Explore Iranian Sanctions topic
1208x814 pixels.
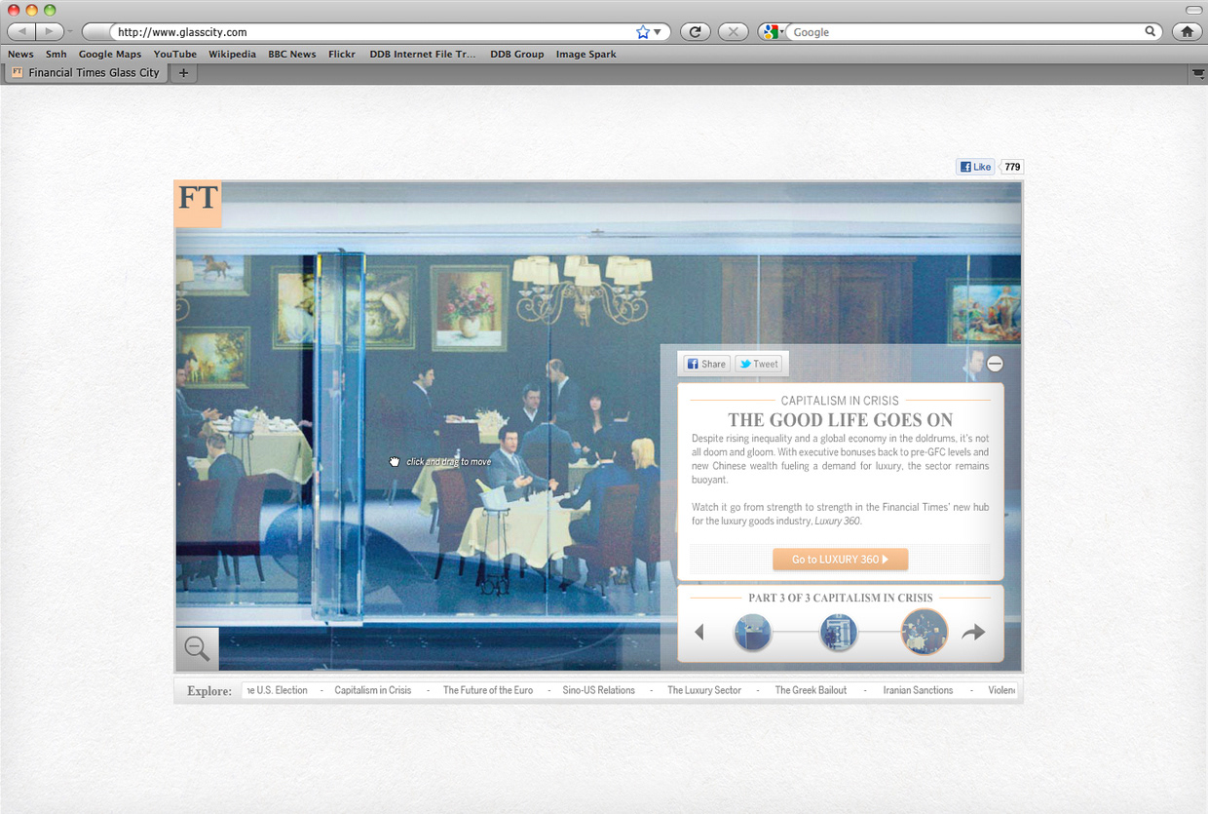click(919, 690)
